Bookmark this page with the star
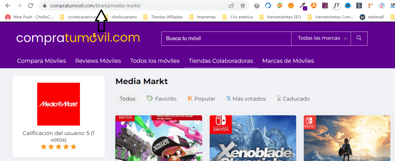Image resolution: width=395 pixels, height=161 pixels. [x=243, y=6]
